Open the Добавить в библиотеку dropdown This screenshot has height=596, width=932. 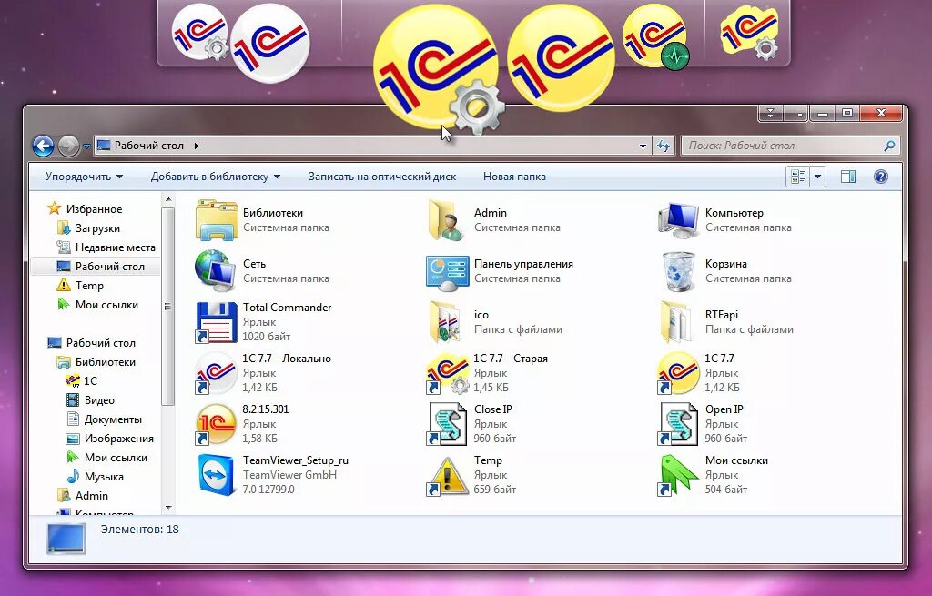click(215, 177)
